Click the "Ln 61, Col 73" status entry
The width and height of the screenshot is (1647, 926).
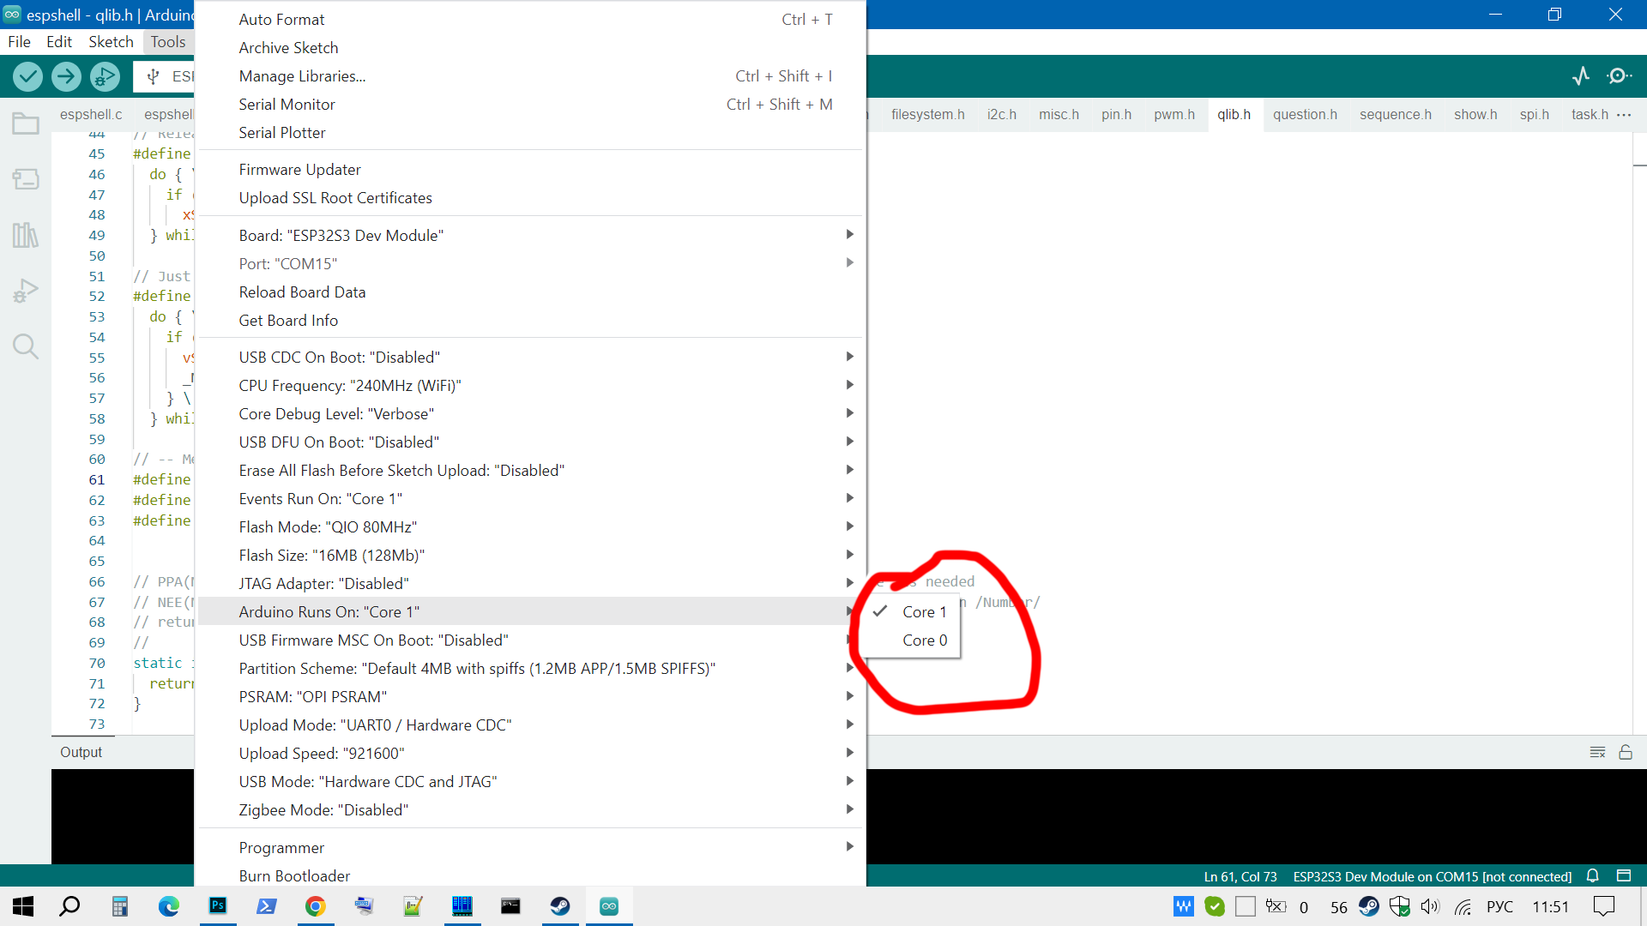(1240, 876)
